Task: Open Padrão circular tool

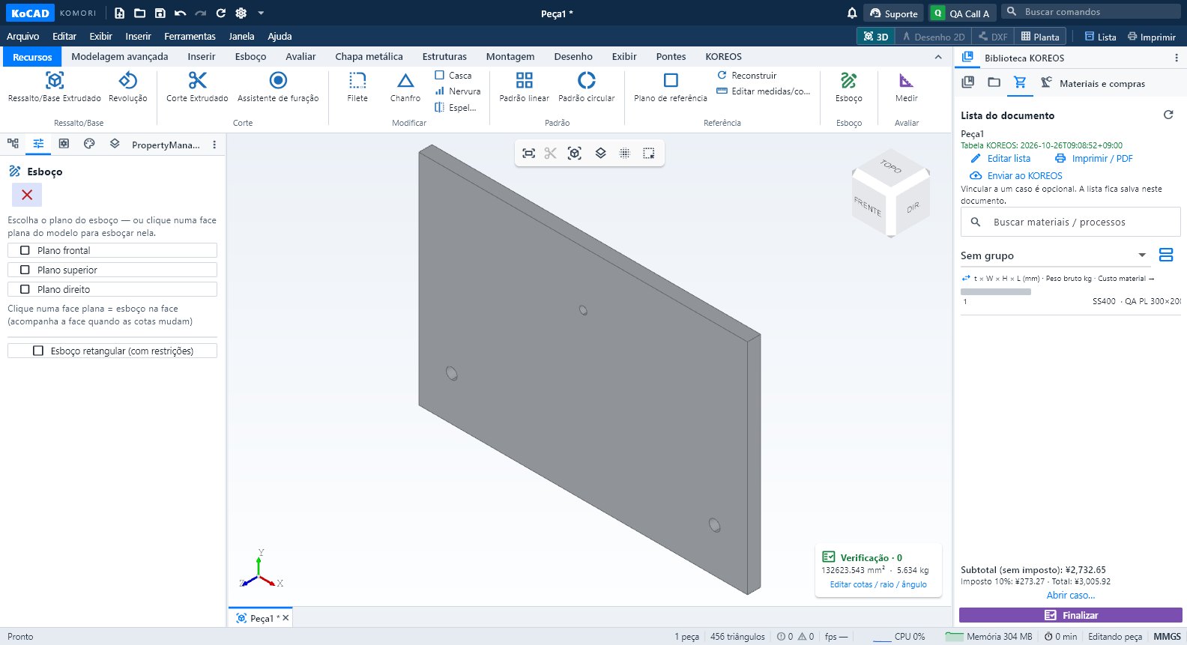Action: (587, 87)
